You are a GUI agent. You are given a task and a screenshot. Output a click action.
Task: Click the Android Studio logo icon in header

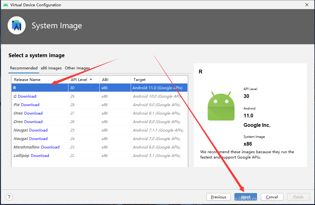[x=17, y=25]
